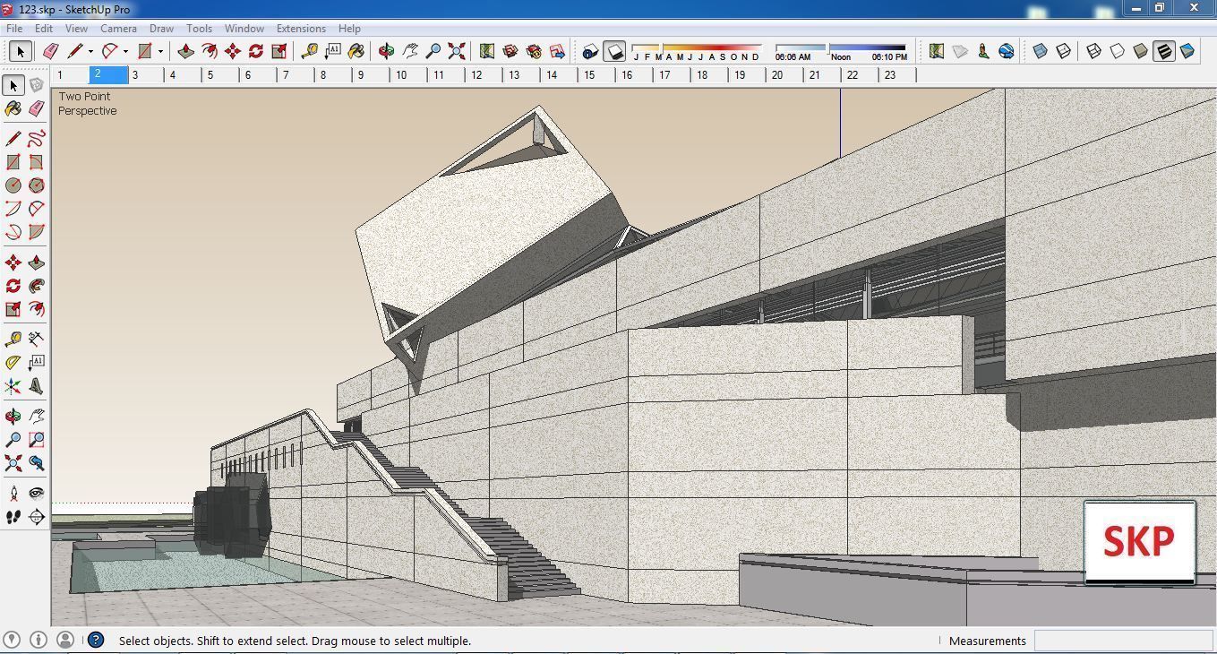Click Zoom Extents in the top toolbar

(x=457, y=51)
